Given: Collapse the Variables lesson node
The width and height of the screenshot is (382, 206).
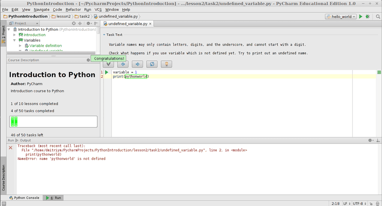Looking at the screenshot, I should pos(14,40).
